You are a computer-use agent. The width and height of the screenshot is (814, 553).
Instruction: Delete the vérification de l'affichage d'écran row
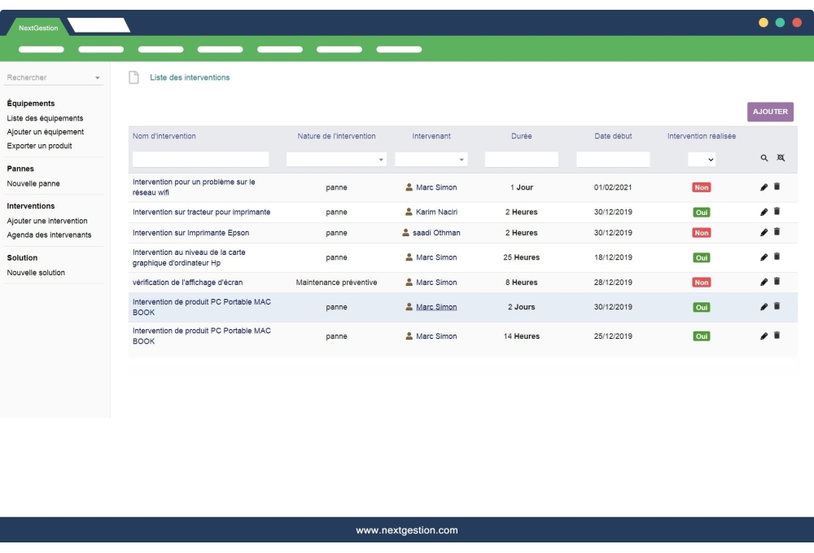(x=777, y=282)
